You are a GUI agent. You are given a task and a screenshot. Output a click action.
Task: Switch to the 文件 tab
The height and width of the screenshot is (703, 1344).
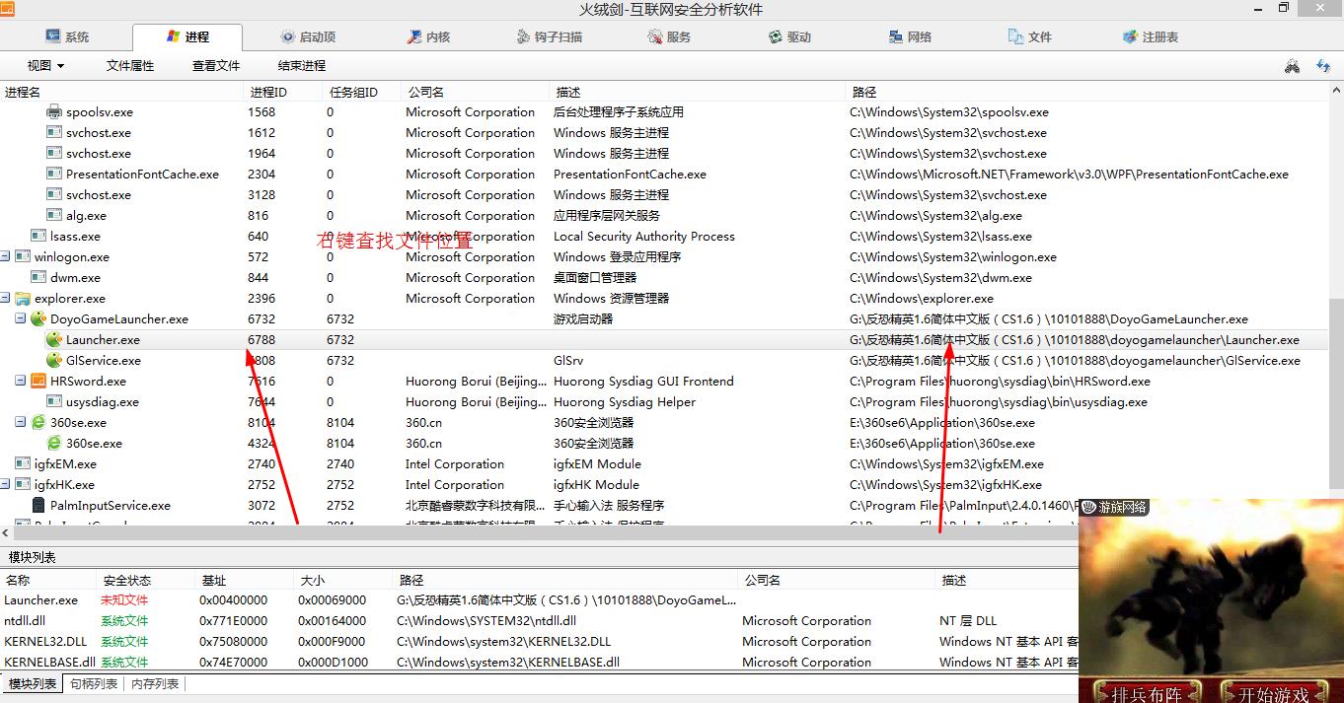(1030, 37)
